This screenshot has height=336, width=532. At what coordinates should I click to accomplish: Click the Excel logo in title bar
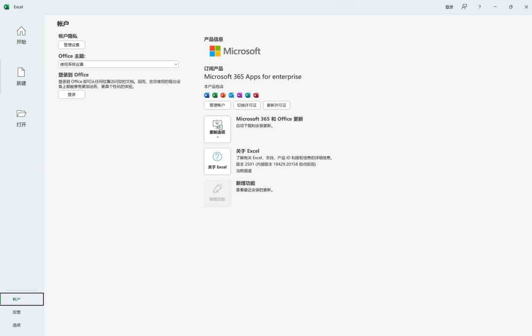[x=6, y=7]
